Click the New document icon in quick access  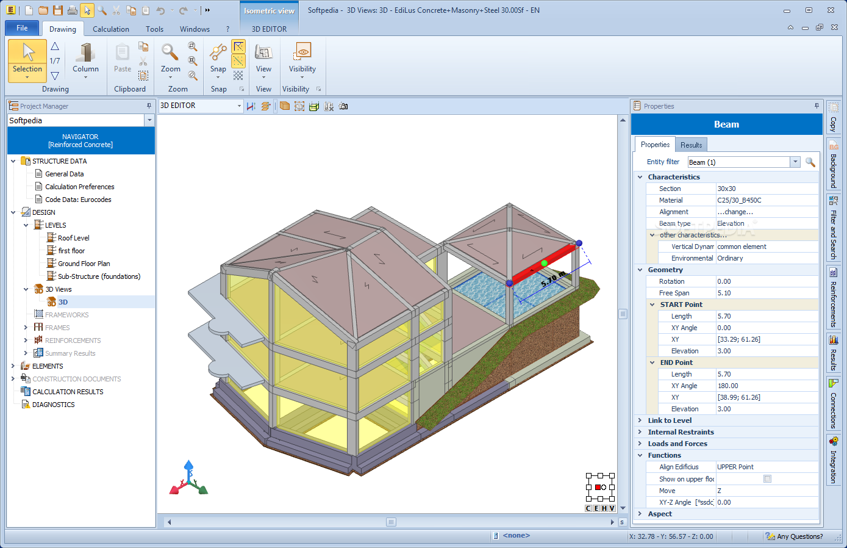pyautogui.click(x=29, y=10)
